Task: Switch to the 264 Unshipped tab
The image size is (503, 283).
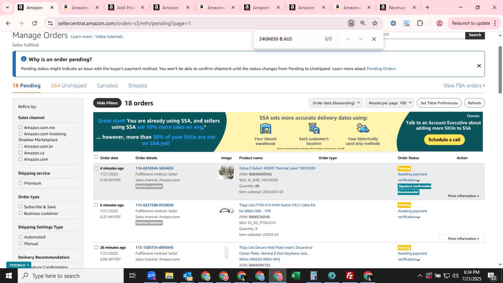Action: pyautogui.click(x=69, y=85)
